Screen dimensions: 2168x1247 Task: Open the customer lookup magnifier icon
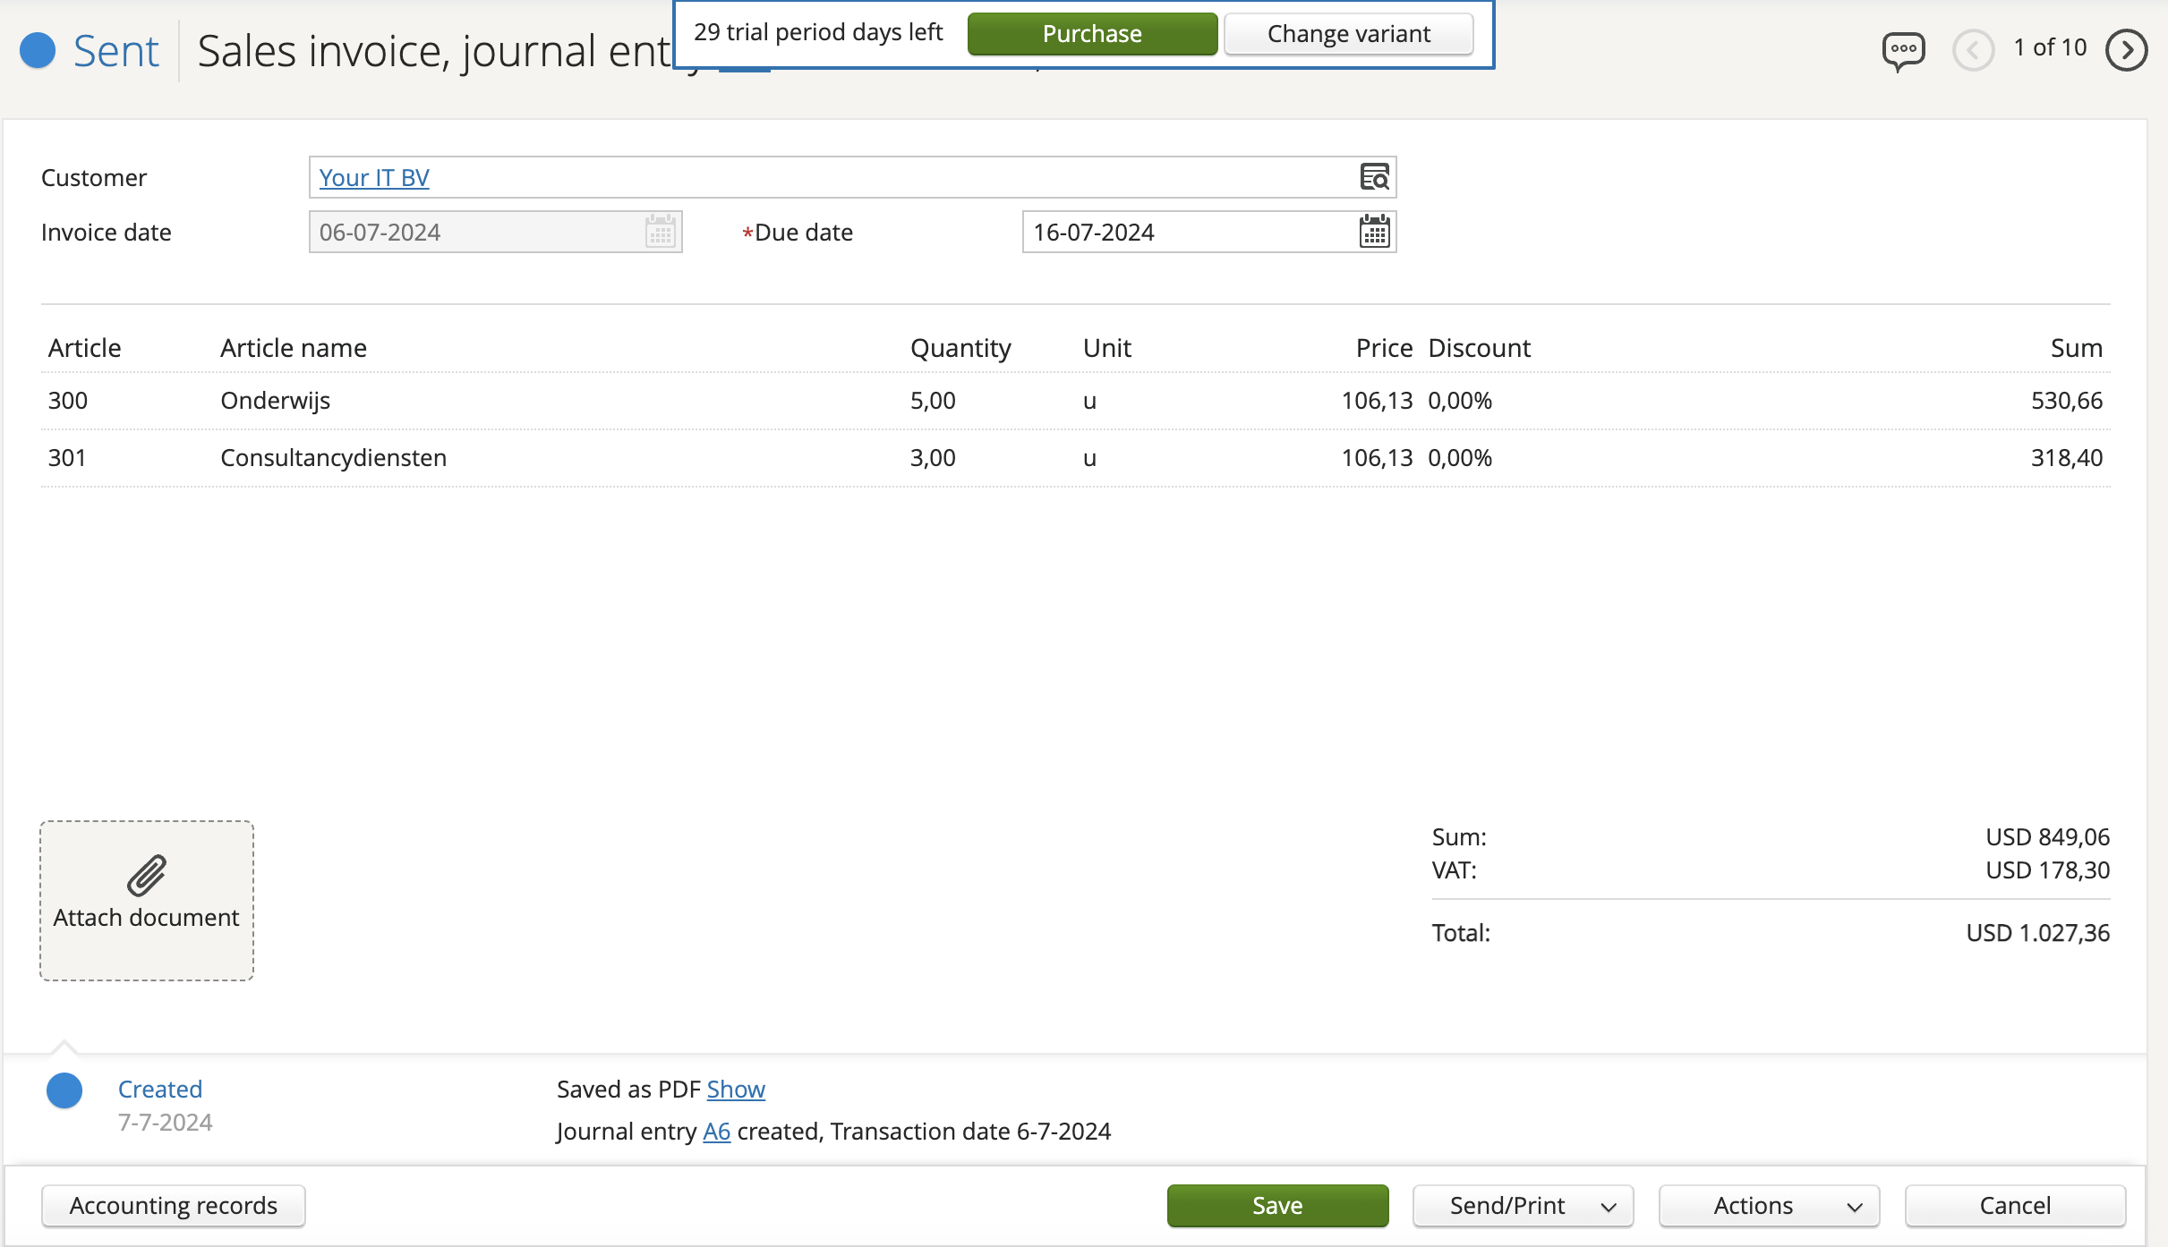click(1376, 176)
